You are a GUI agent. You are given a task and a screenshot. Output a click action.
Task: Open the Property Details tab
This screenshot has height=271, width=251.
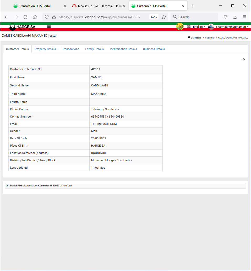pyautogui.click(x=45, y=49)
